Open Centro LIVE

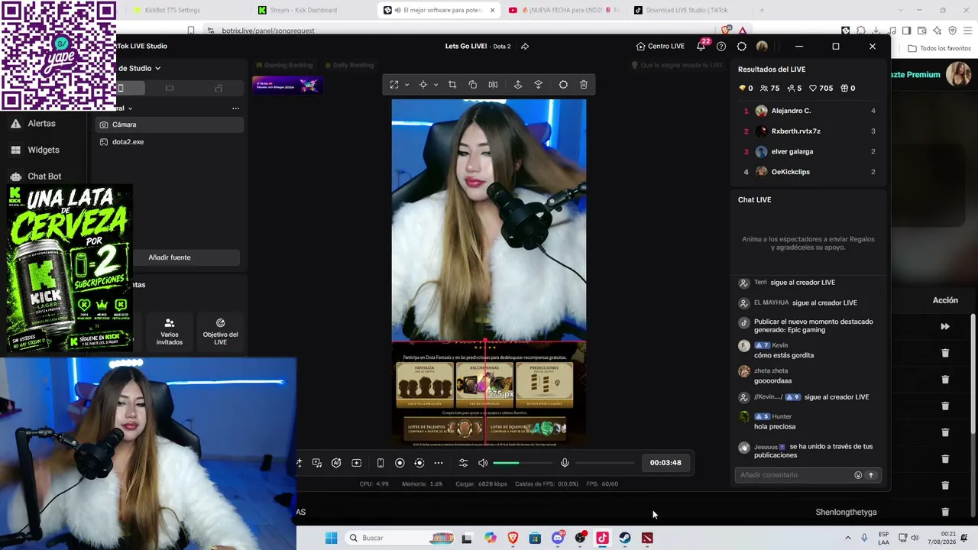[660, 47]
